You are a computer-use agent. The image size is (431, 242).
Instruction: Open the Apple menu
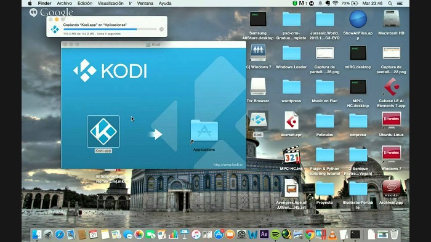[30, 3]
